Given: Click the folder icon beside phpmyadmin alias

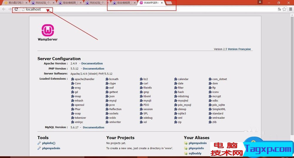Looking at the screenshot, I should [186, 143].
